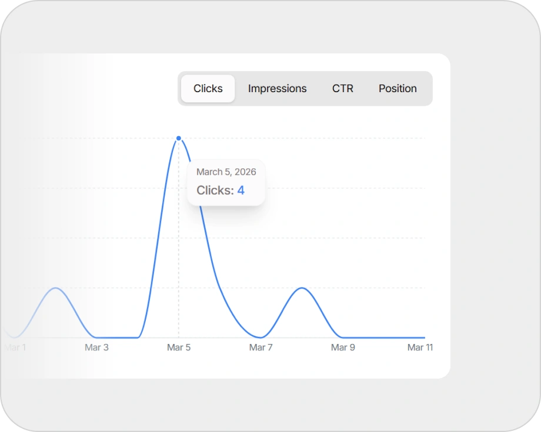Click the blue value 4 in tooltip
This screenshot has width=541, height=432.
coord(241,190)
